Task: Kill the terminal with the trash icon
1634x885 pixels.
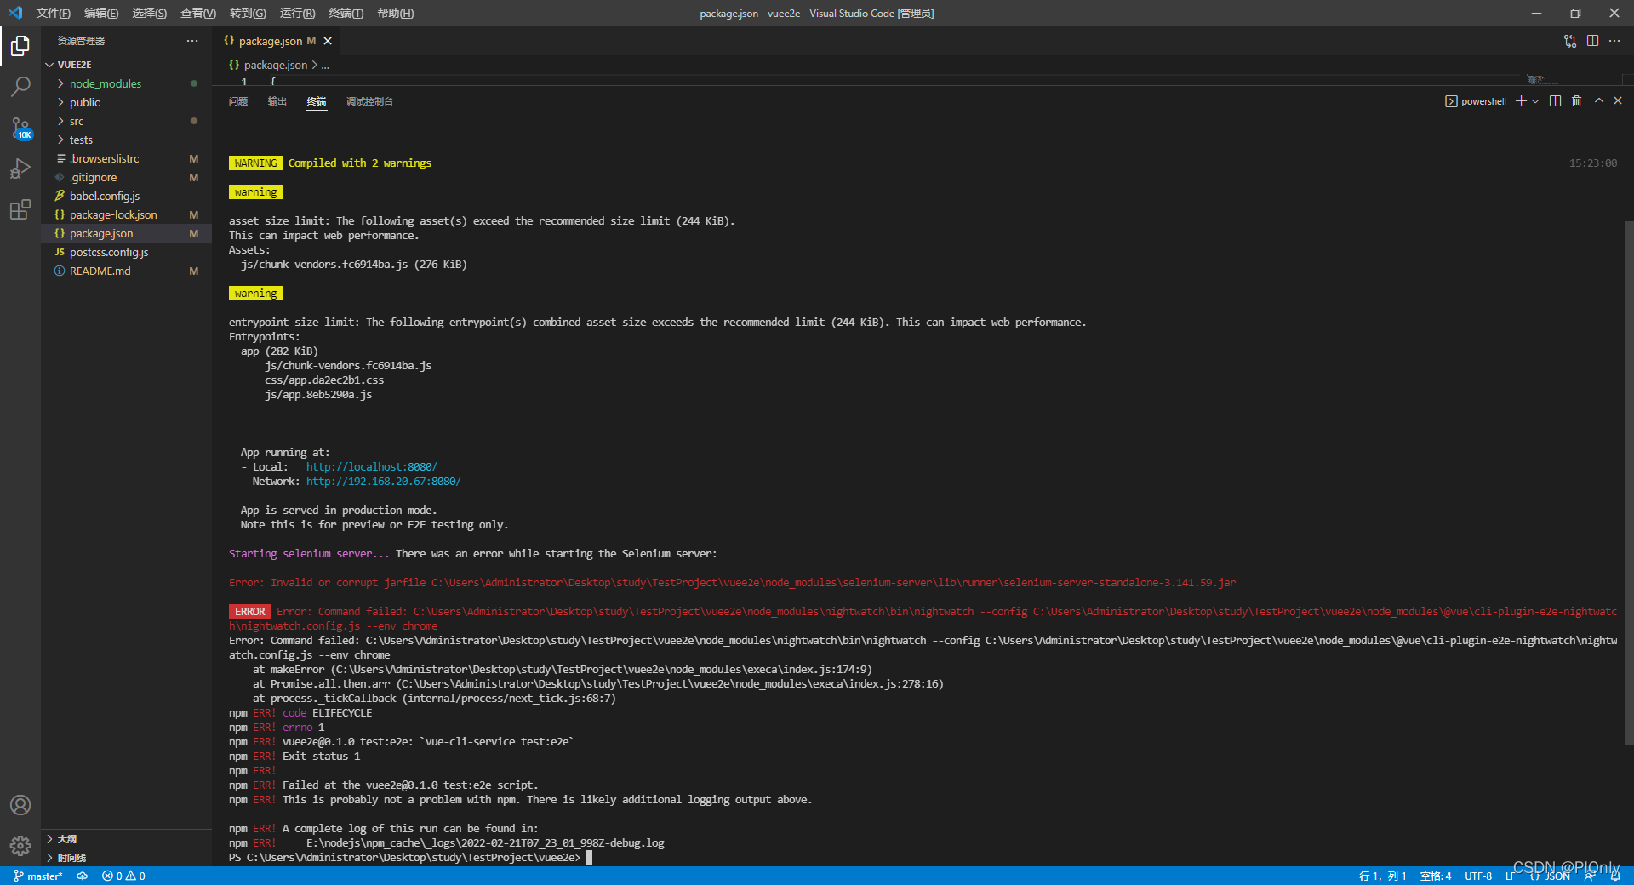Action: (1576, 101)
